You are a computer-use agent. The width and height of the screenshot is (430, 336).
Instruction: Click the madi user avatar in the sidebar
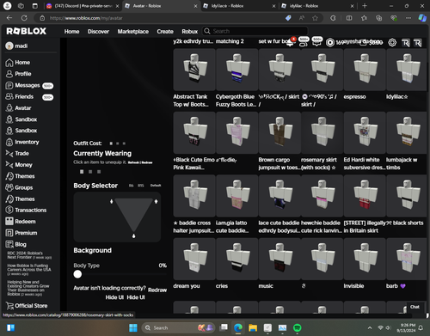[x=9, y=46]
